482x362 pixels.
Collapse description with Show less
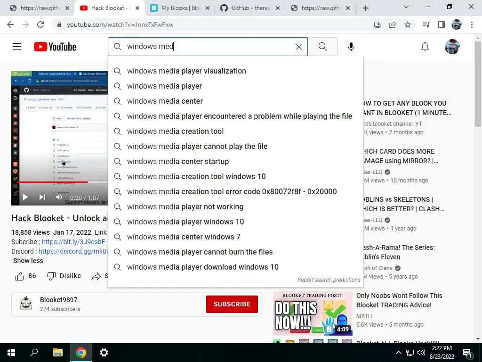click(28, 261)
